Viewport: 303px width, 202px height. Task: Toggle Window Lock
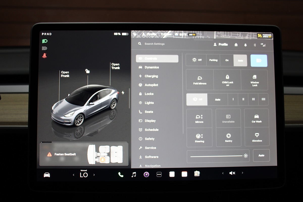tap(255, 80)
